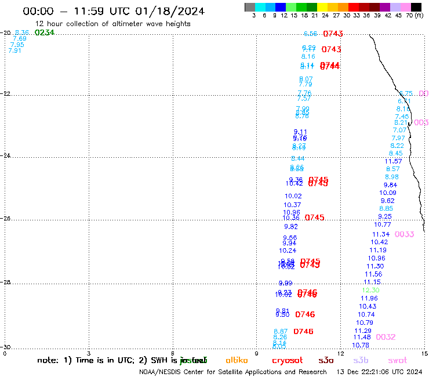Click the date range title 00:00 – 11:59 UTC
The height and width of the screenshot is (377, 429).
click(x=114, y=11)
